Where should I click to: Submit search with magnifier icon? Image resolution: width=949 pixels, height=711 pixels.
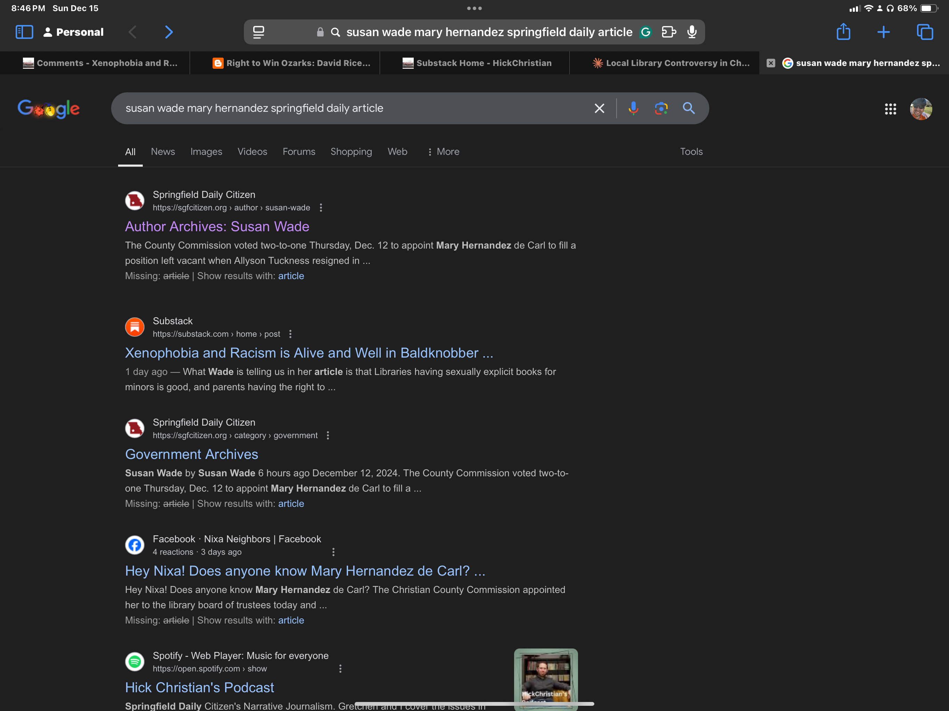click(x=688, y=109)
